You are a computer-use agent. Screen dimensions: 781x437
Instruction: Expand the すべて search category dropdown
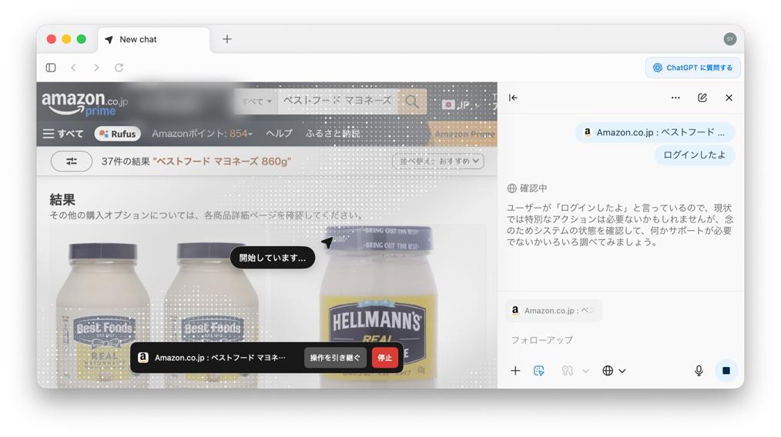coord(256,102)
